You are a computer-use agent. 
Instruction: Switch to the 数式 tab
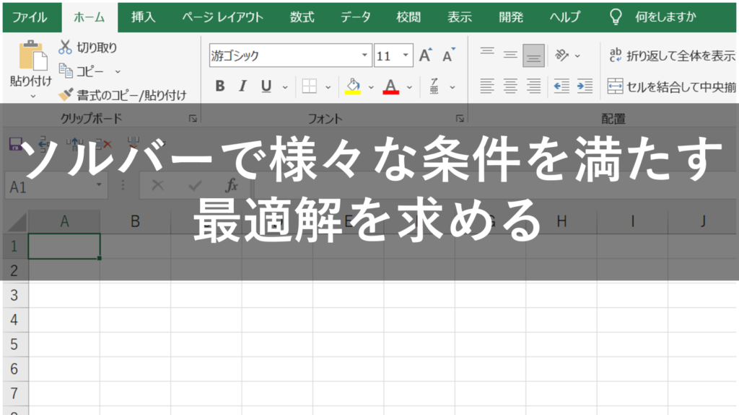coord(302,17)
